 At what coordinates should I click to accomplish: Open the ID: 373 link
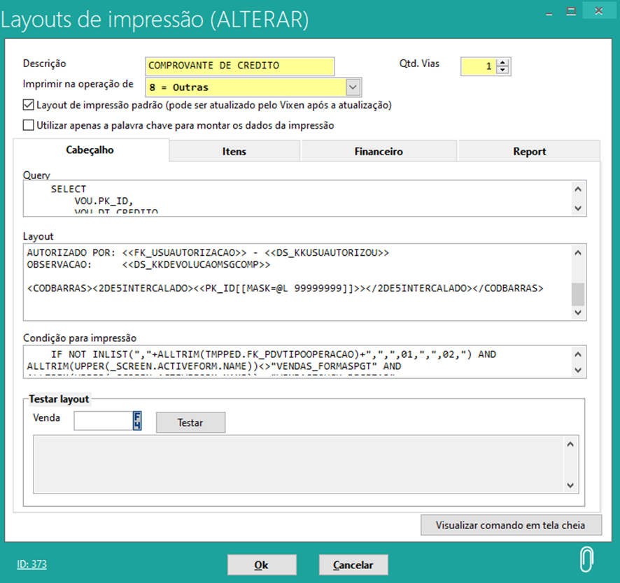[x=31, y=564]
